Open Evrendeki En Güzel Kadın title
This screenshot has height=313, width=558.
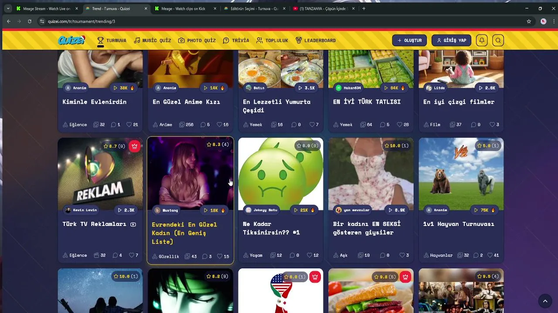(x=184, y=233)
